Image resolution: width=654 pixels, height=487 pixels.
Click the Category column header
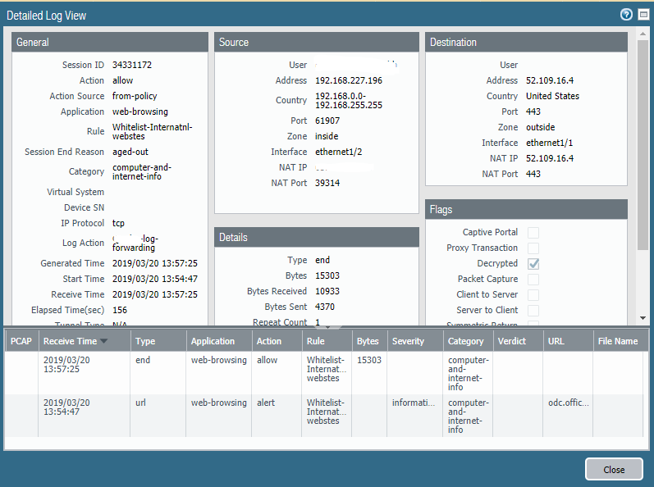pyautogui.click(x=465, y=341)
